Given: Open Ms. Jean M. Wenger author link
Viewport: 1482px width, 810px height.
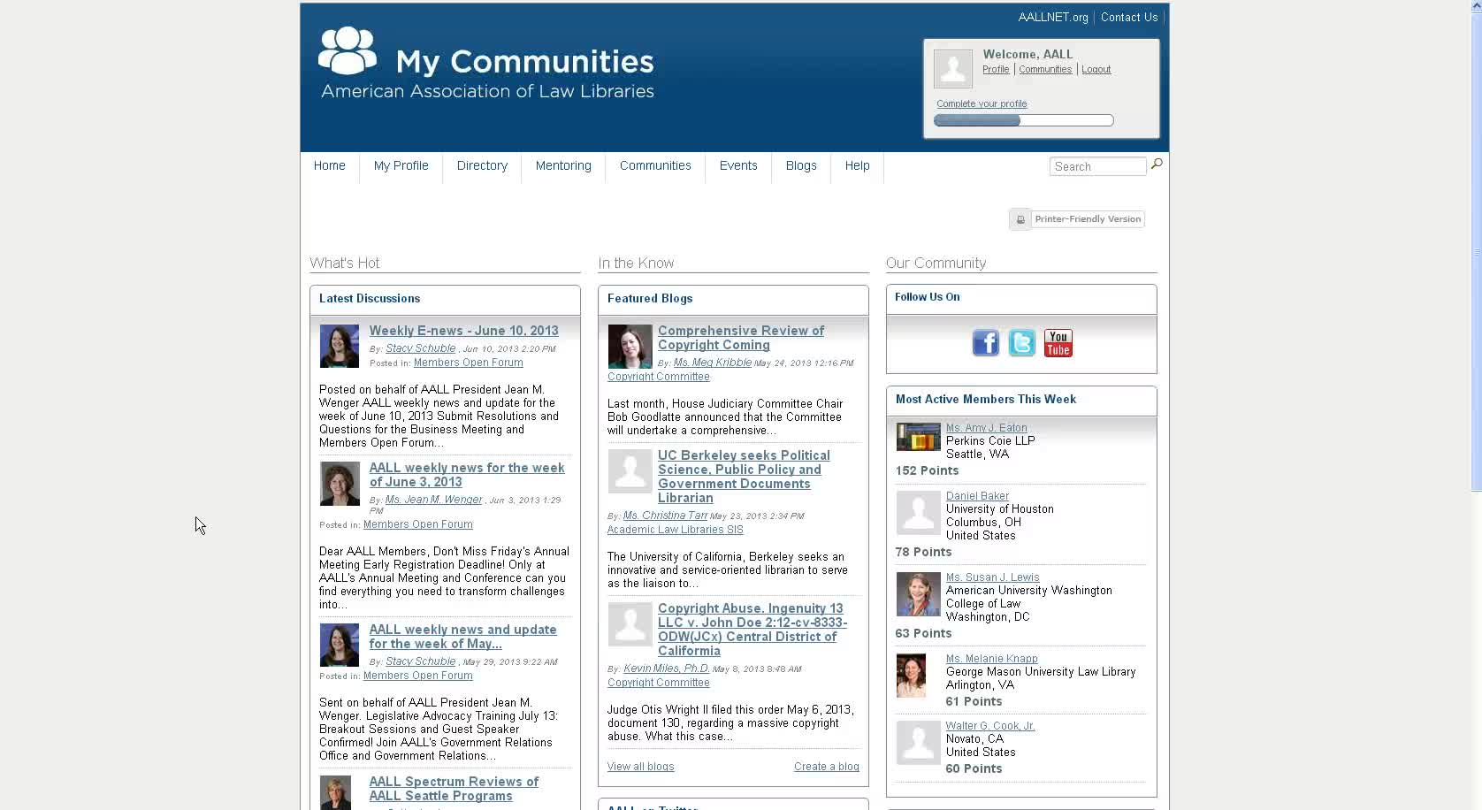Looking at the screenshot, I should click(434, 500).
